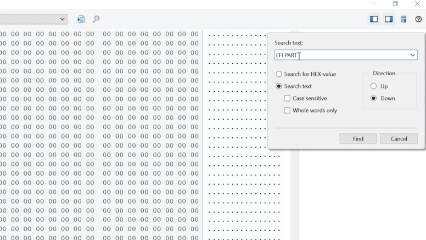Image resolution: width=426 pixels, height=240 pixels.
Task: Toggle the left panel layout icon
Action: point(374,19)
